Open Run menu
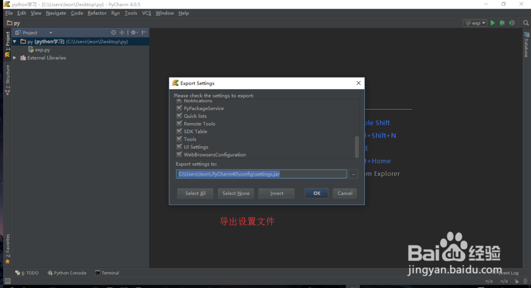The image size is (531, 288). (x=115, y=13)
